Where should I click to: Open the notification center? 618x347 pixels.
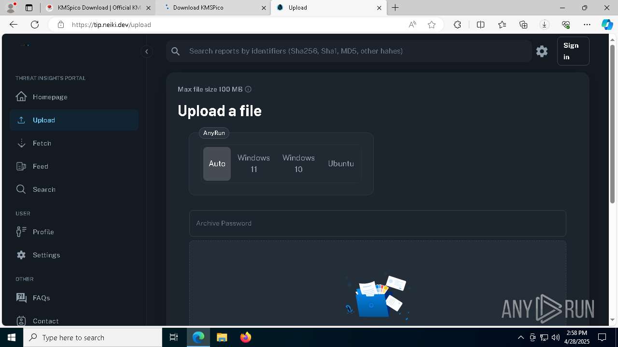click(x=602, y=337)
